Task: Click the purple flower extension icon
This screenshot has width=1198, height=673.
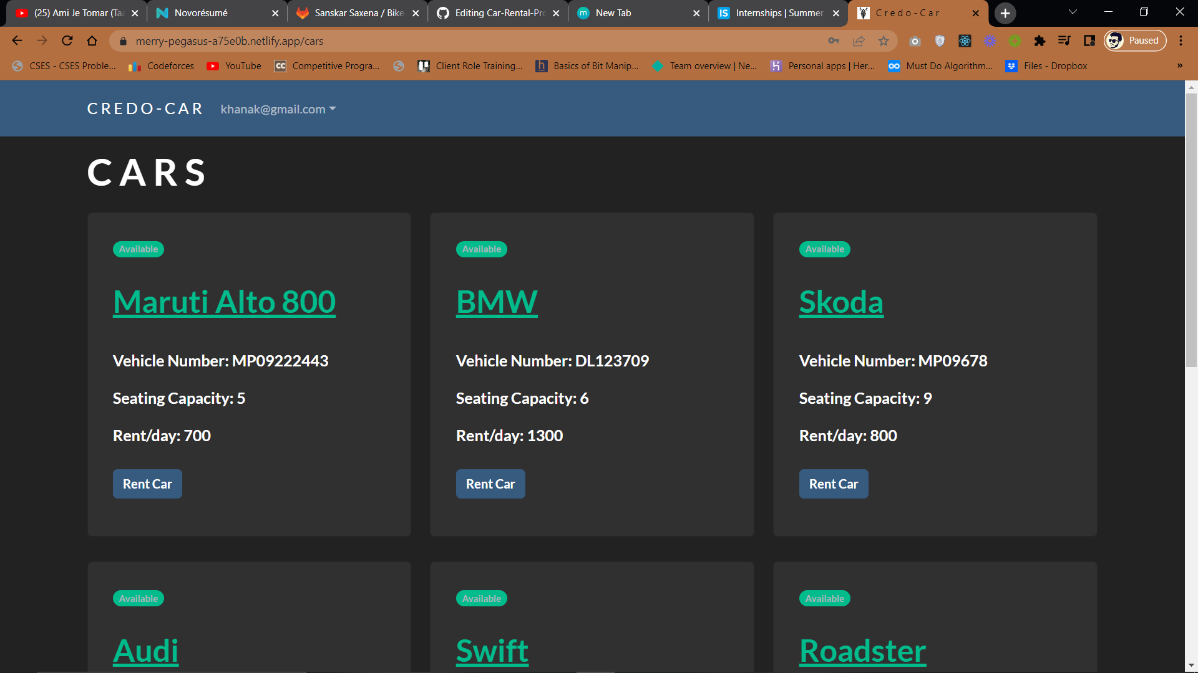Action: tap(990, 41)
